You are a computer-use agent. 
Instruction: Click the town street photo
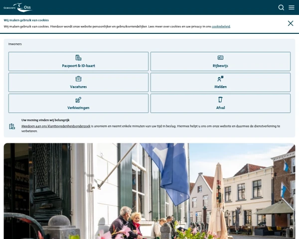149,191
